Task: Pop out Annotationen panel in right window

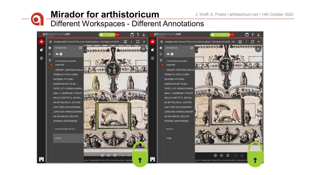Action: click(192, 48)
